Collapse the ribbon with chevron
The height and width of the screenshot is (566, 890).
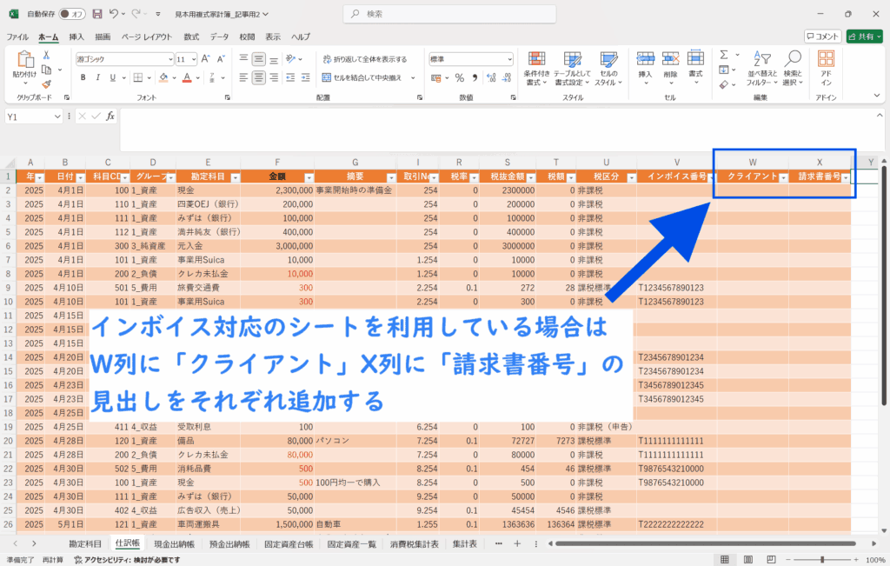coord(877,96)
